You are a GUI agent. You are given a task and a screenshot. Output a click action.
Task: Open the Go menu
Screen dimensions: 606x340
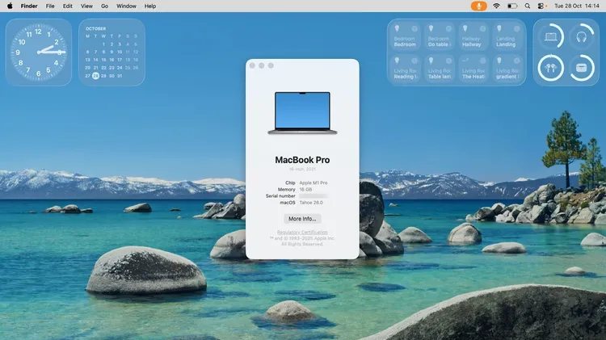pyautogui.click(x=104, y=6)
